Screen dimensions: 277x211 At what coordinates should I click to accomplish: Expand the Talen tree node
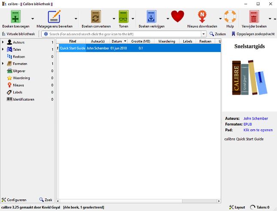3,49
